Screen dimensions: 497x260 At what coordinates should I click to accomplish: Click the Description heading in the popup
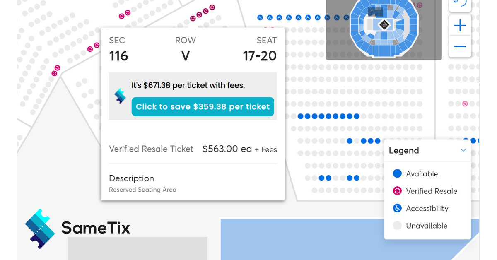tap(131, 178)
